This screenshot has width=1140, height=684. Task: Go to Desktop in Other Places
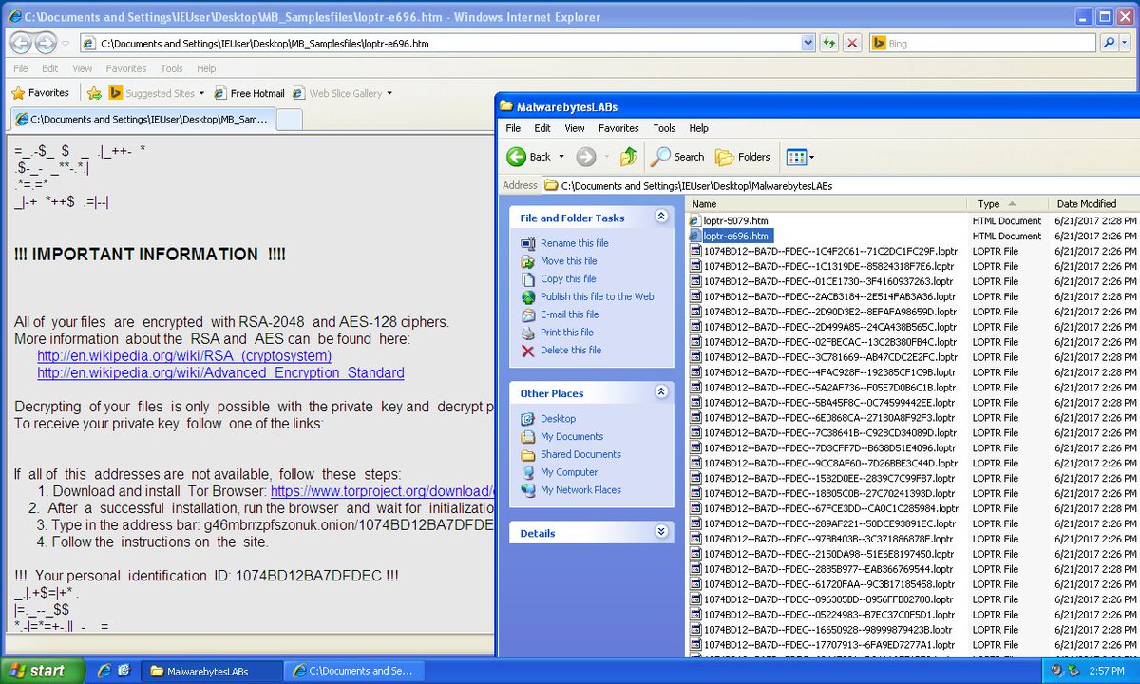pos(558,419)
